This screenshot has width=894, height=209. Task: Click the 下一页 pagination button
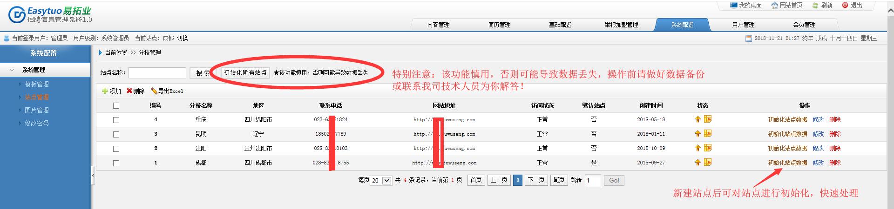point(536,180)
